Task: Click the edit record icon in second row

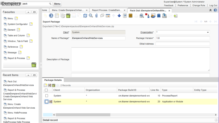Action: 51,102
